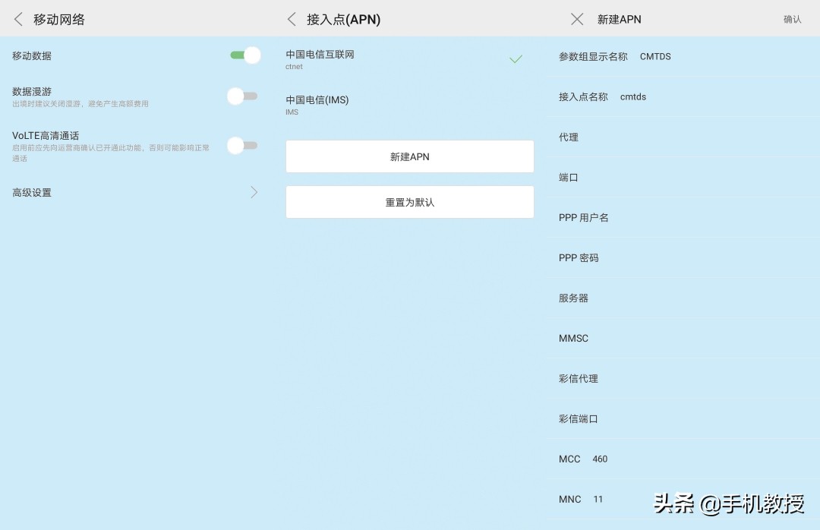This screenshot has height=530, width=820.
Task: Click the 接入点(APN) header title
Action: point(344,19)
